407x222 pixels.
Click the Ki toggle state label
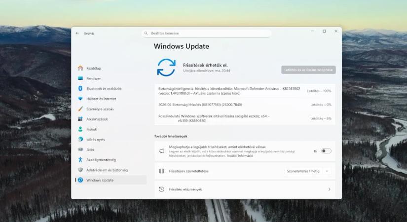[x=315, y=151]
